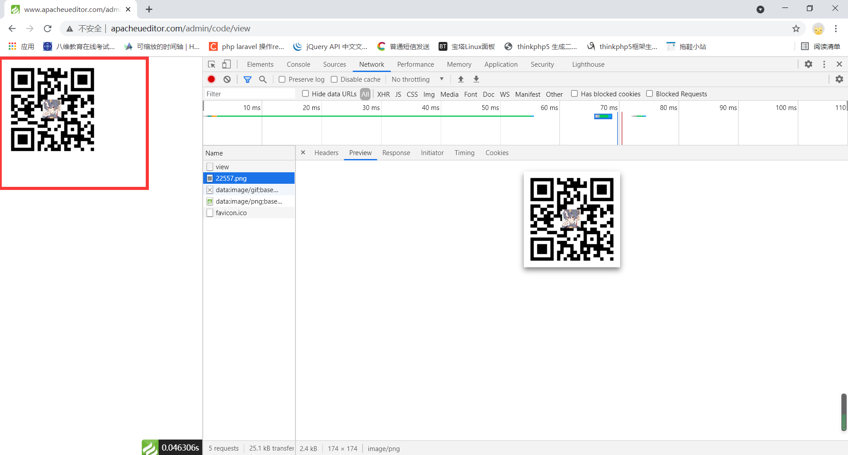Select the All filter type
The width and height of the screenshot is (848, 455).
pos(365,94)
